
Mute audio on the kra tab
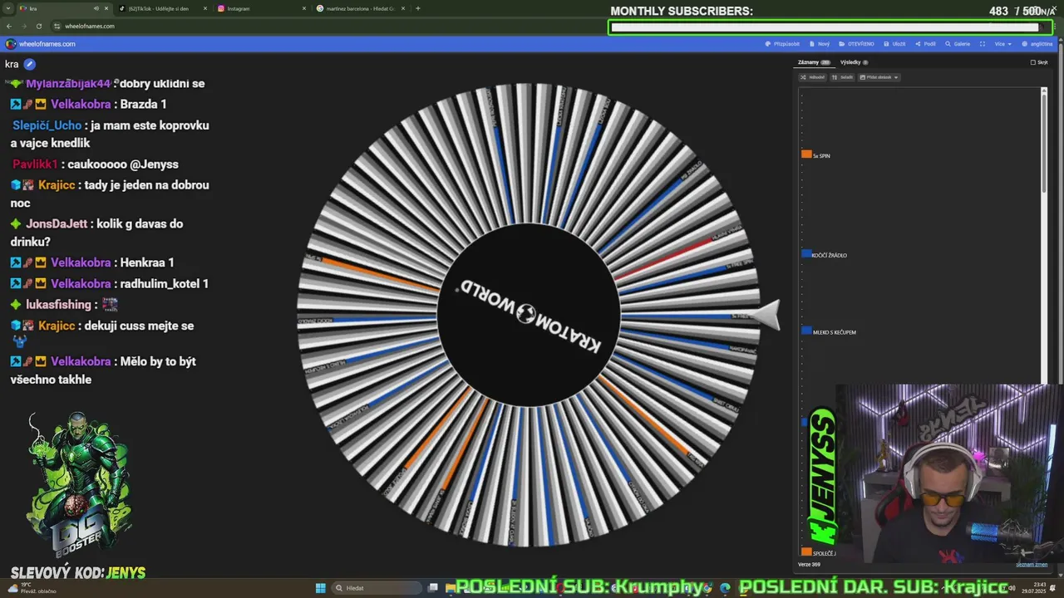pyautogui.click(x=96, y=8)
